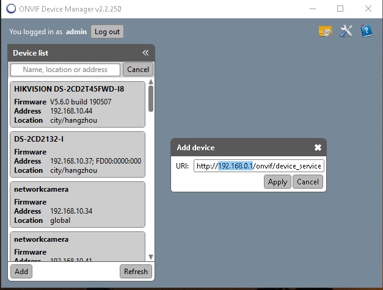Click the admin username text
Viewport: 383px width, 290px height.
click(76, 32)
